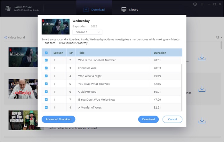Screen dimensions: 224x142
Task: Click download arrow for first Wednesday result
Action: coord(202,57)
